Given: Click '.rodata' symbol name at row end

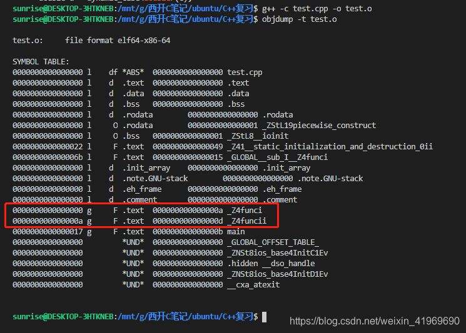Looking at the screenshot, I should pos(278,115).
